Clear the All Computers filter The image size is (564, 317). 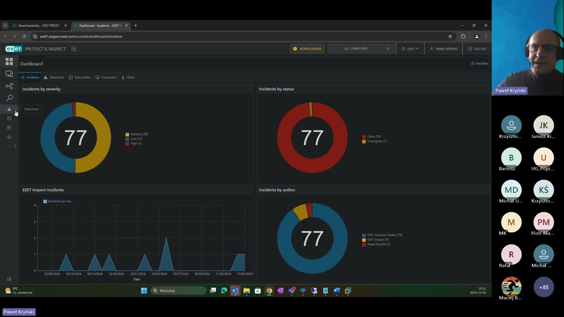click(388, 49)
